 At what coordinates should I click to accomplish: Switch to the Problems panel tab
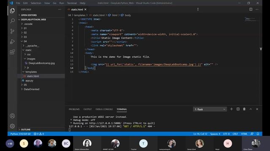pyautogui.click(x=74, y=109)
